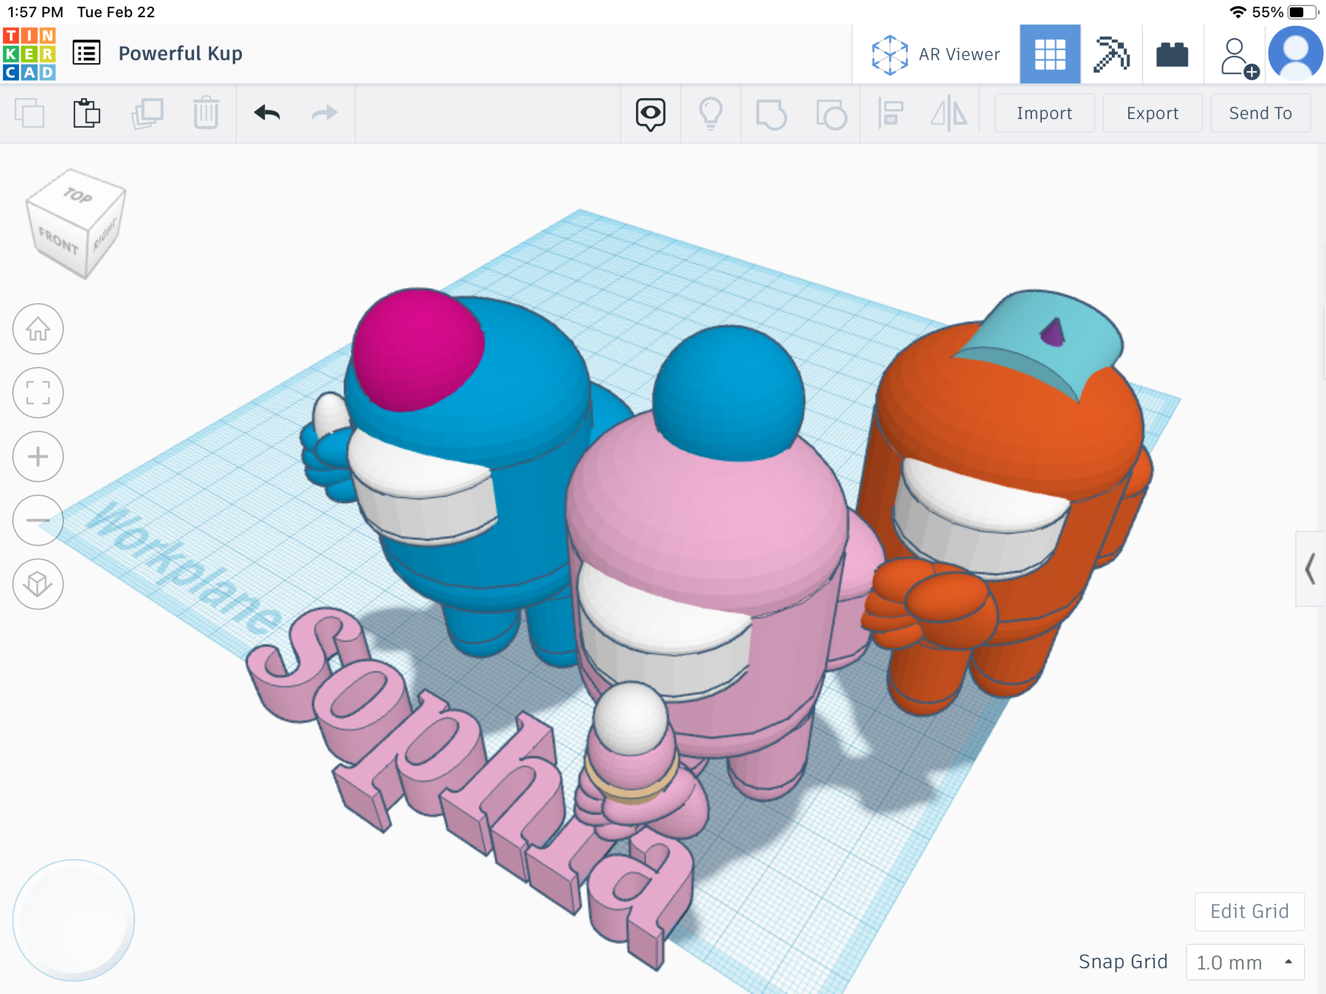
Task: Activate the 3D design grid mode
Action: coord(1050,54)
